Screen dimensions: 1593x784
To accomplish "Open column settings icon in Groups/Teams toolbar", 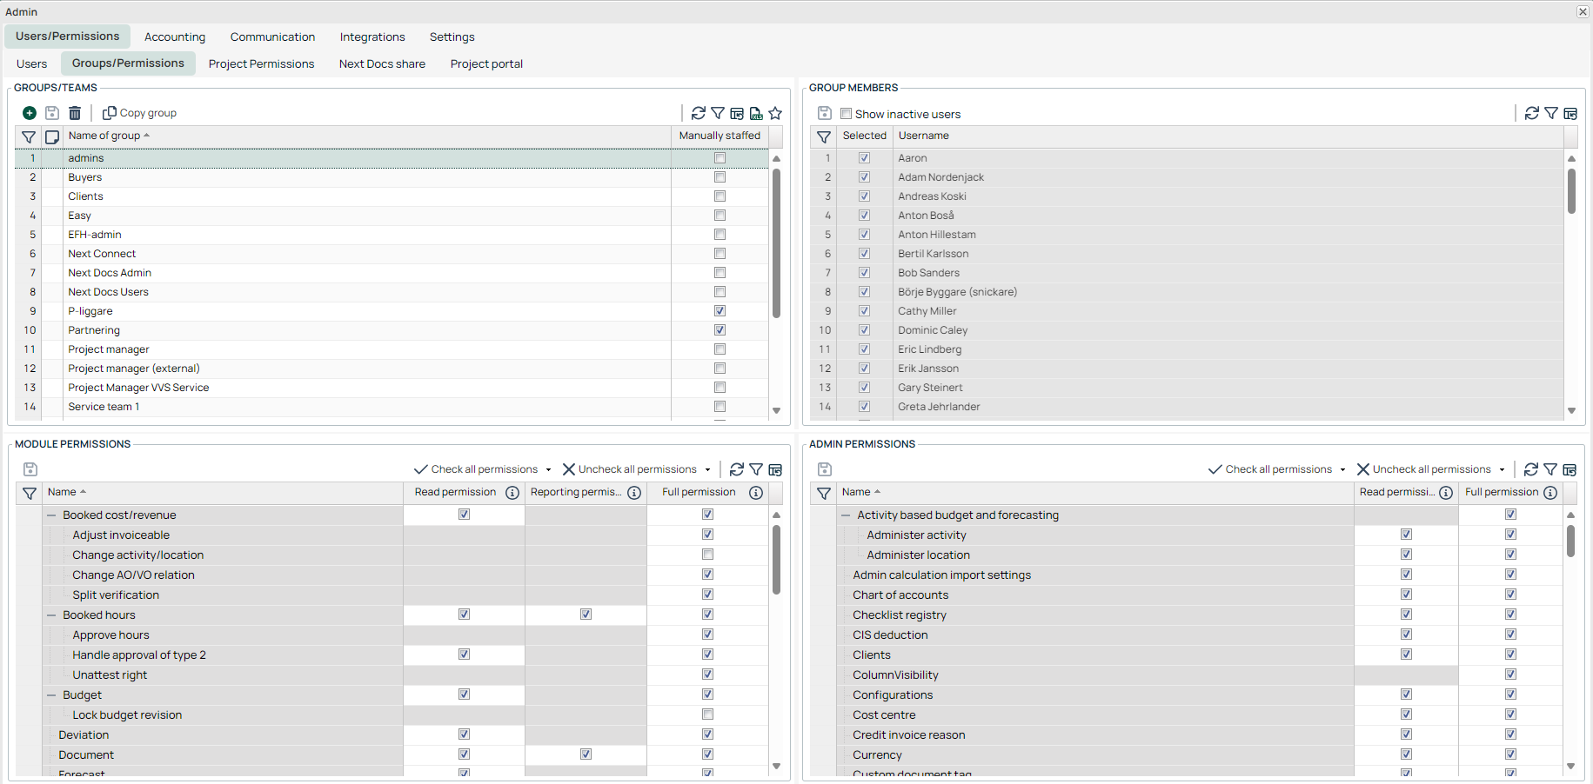I will click(x=737, y=113).
